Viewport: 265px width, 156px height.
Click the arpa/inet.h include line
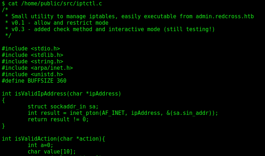(x=37, y=68)
